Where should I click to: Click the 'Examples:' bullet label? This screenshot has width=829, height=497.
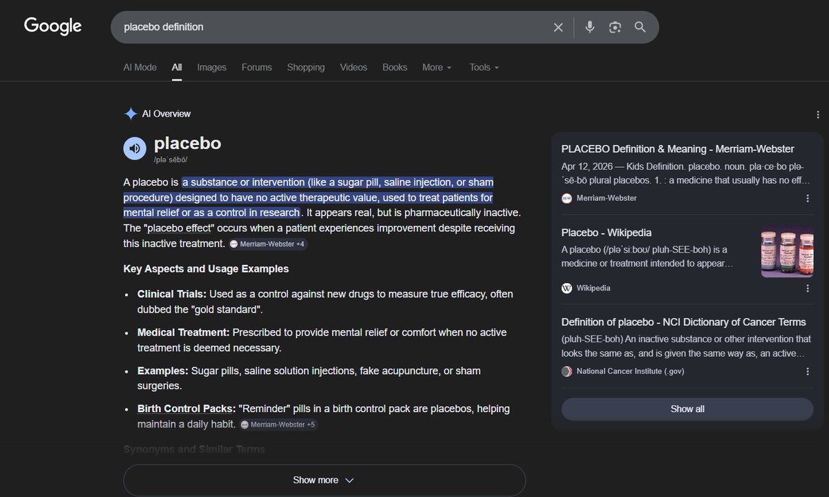(x=163, y=371)
